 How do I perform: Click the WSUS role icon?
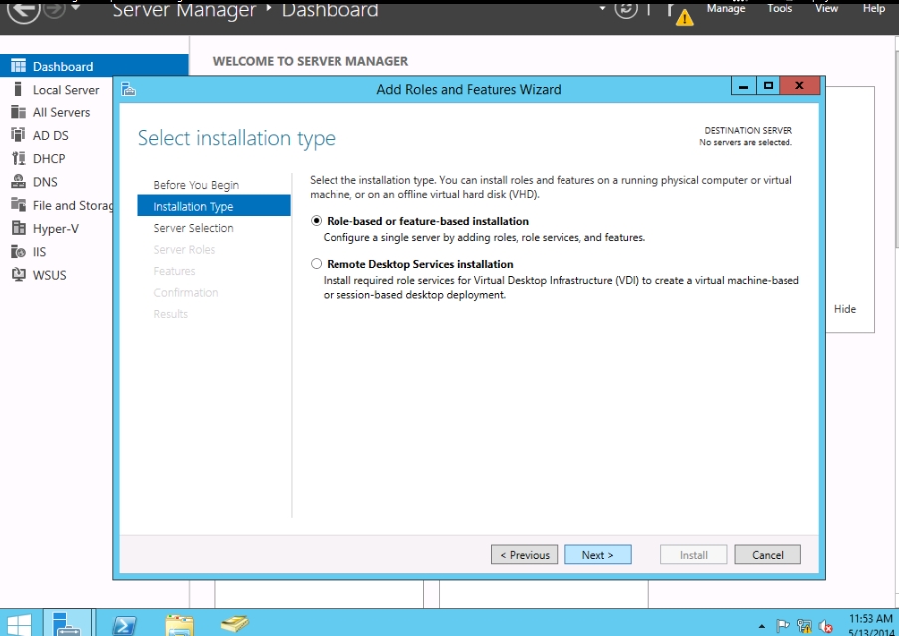point(19,274)
